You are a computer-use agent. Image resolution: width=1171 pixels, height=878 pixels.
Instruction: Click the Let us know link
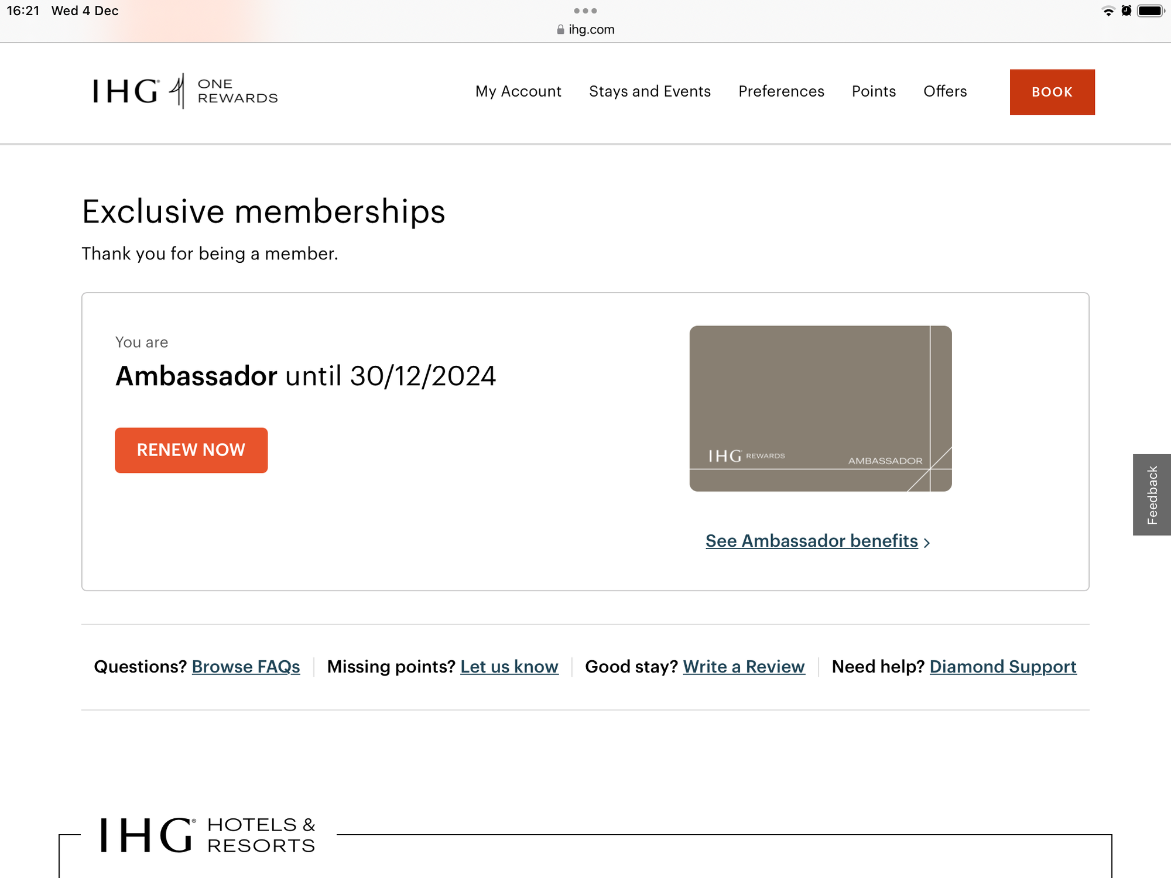click(509, 667)
